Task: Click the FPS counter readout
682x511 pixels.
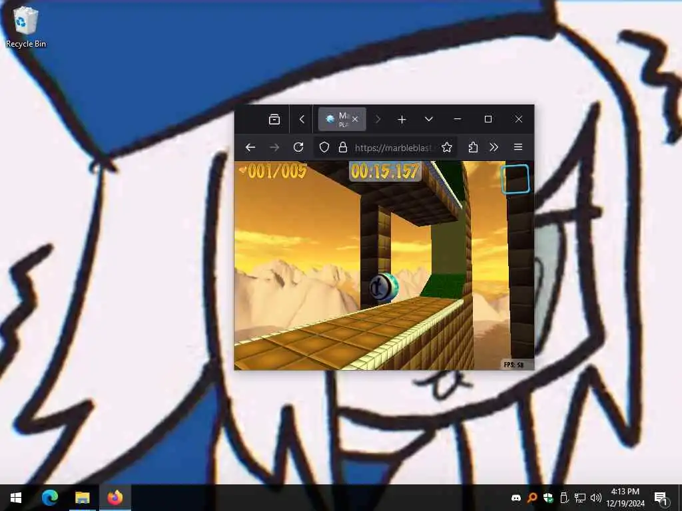Action: click(513, 365)
